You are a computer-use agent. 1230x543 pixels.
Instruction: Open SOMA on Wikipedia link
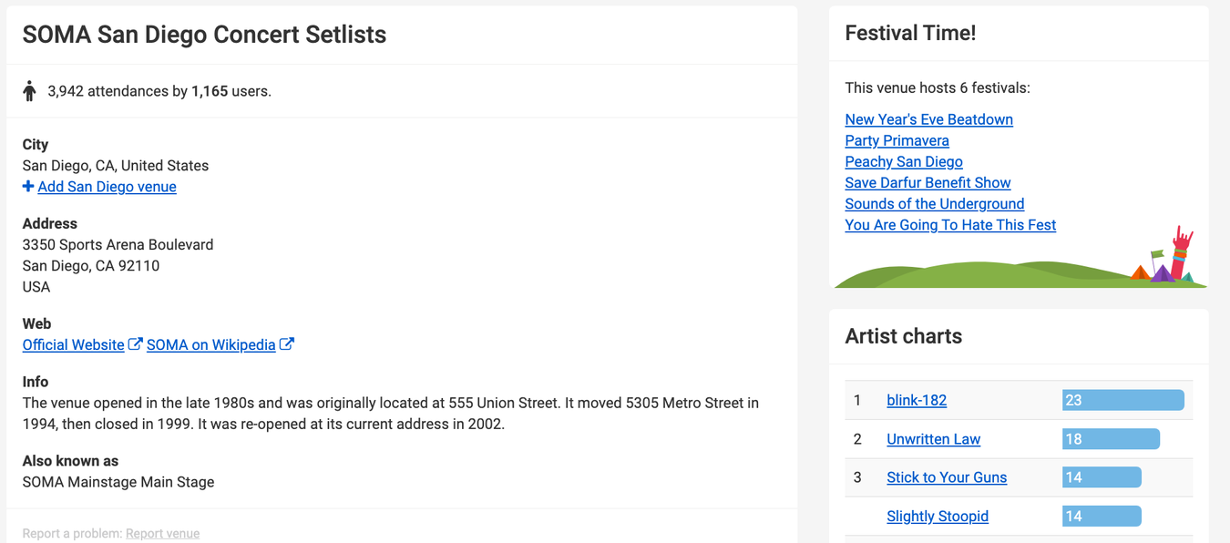pyautogui.click(x=210, y=345)
